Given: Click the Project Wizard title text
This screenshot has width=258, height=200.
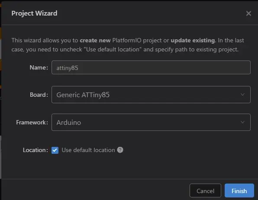Looking at the screenshot, I should click(x=34, y=13).
